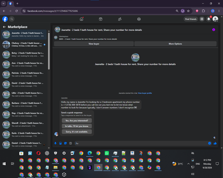This screenshot has width=223, height=178.
Task: Send quick response 'Yes. Are you interested?'
Action: pos(77,121)
